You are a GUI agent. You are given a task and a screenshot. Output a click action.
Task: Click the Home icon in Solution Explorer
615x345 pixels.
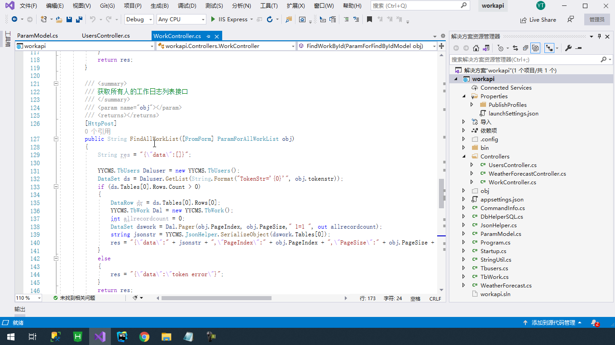476,48
